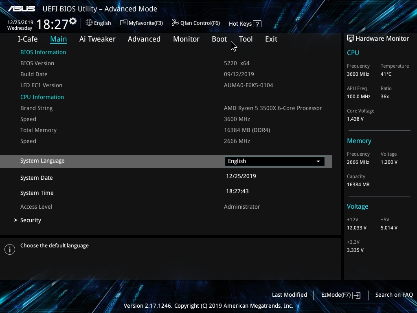Click the Qfan Control(F6) label
Viewport: 417px width, 313px height.
[x=200, y=23]
